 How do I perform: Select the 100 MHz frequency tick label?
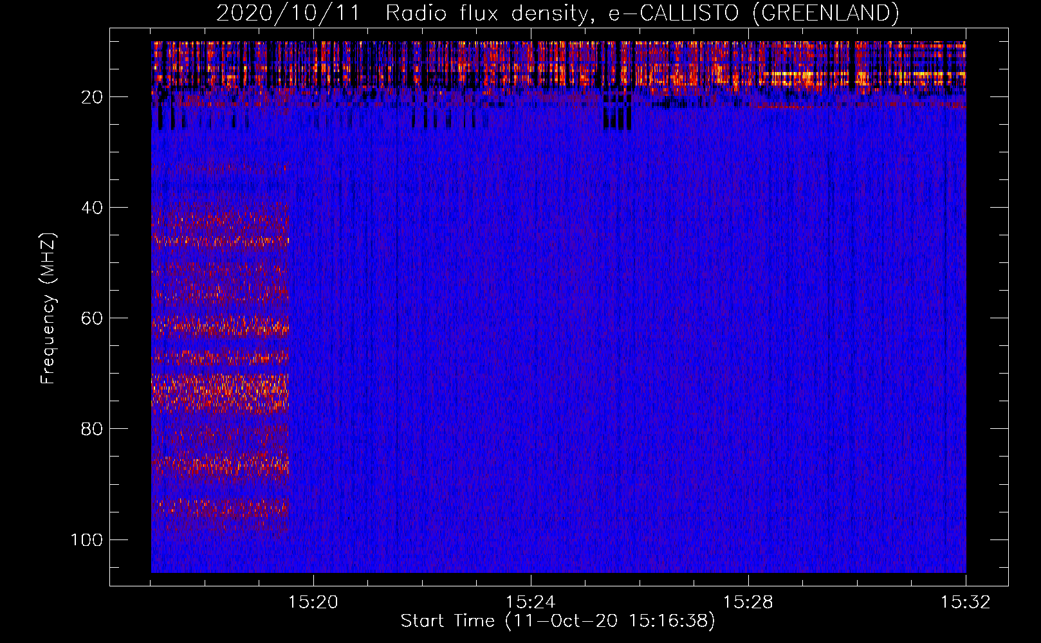coord(87,539)
